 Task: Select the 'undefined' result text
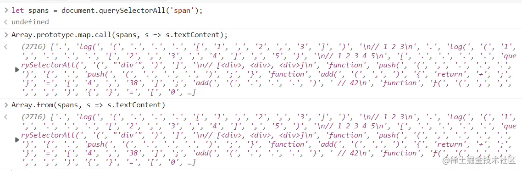[30, 22]
